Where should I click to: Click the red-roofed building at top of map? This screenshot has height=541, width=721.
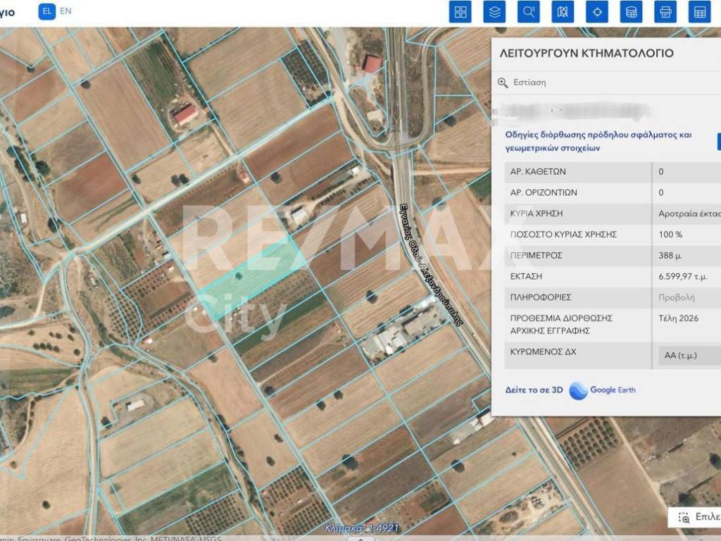(372, 64)
